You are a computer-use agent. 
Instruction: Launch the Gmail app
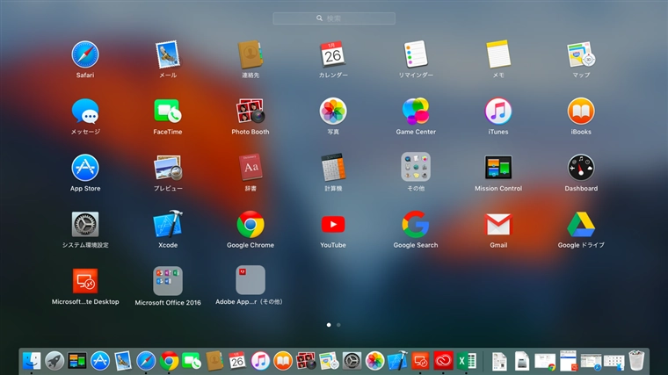pos(498,224)
